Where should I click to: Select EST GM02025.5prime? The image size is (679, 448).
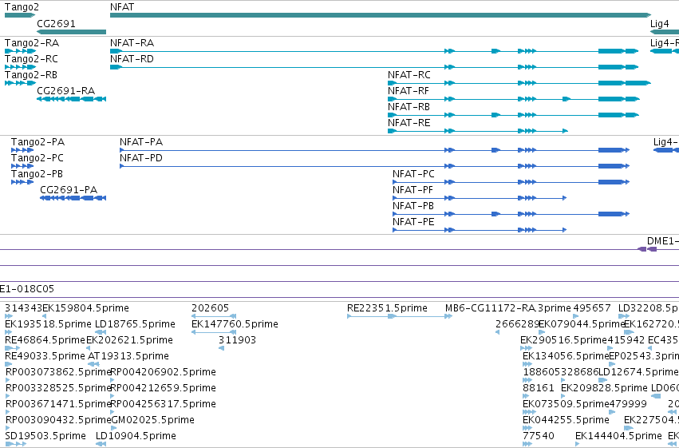pos(153,420)
